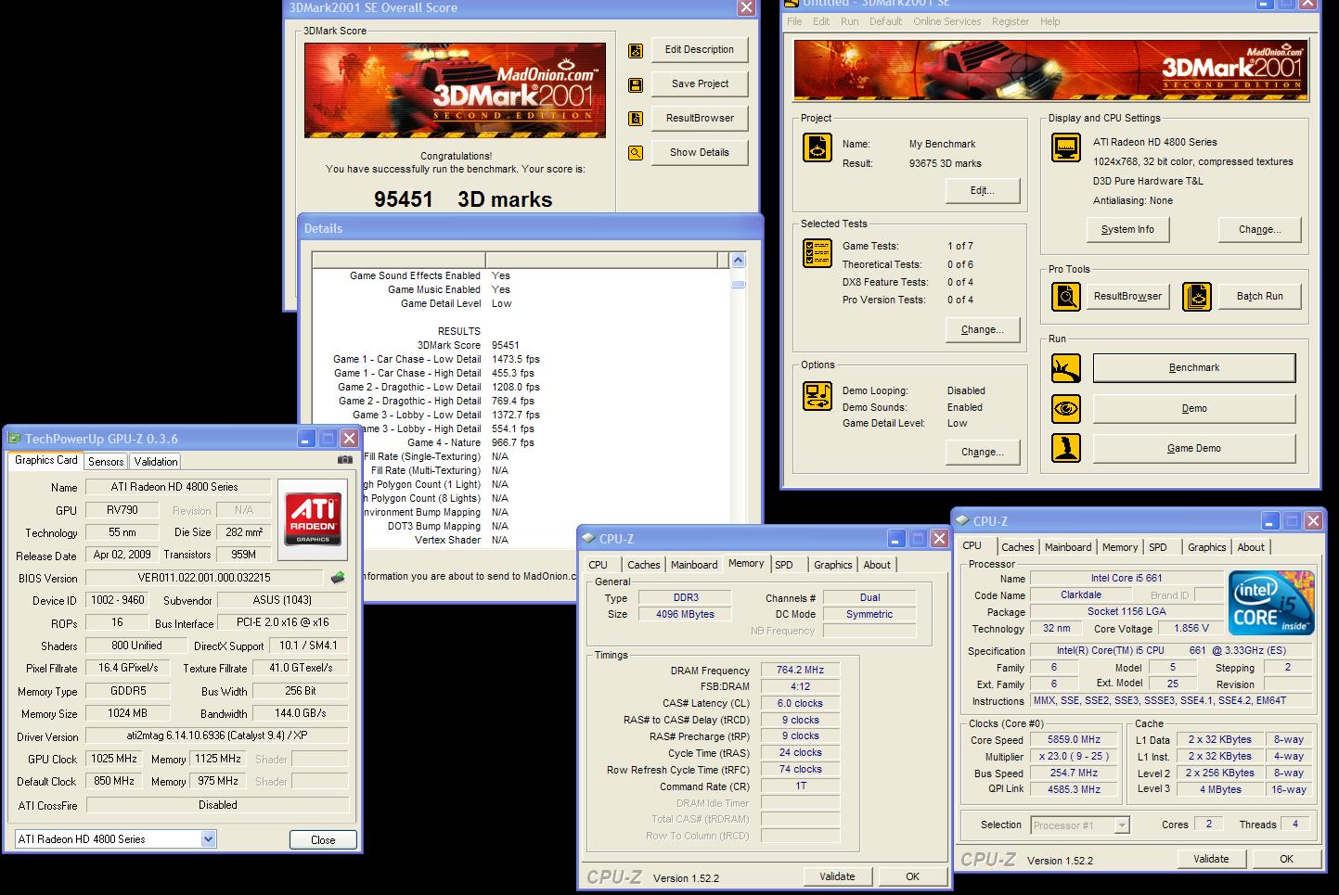Switch to About tab in CPU-Z CPU window
The height and width of the screenshot is (895, 1339).
[1251, 547]
